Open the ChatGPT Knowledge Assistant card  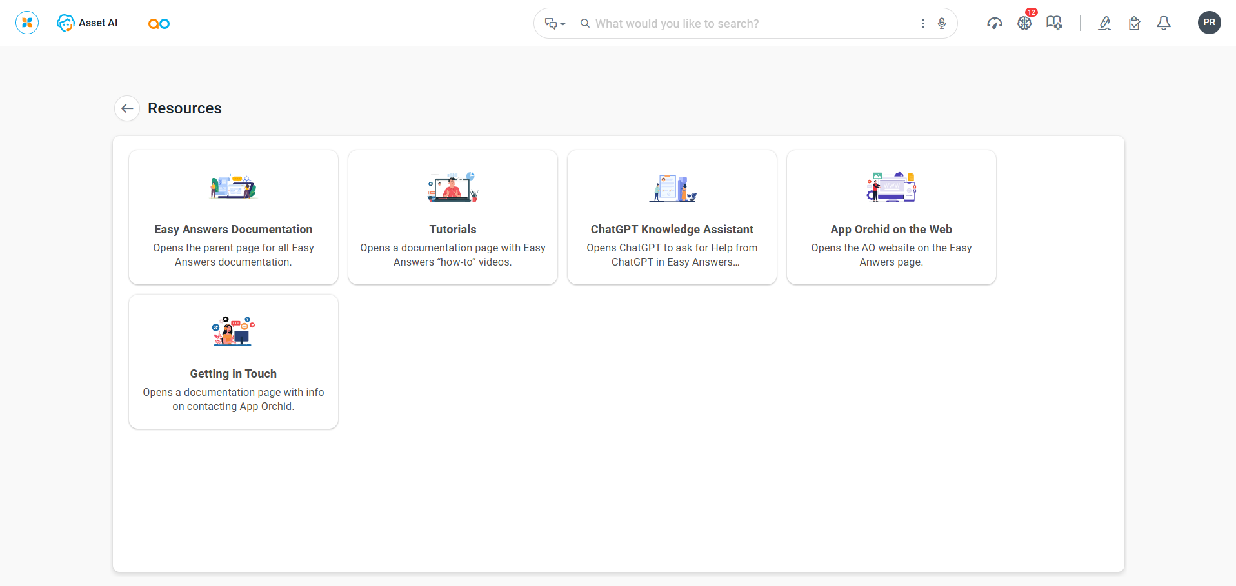672,217
